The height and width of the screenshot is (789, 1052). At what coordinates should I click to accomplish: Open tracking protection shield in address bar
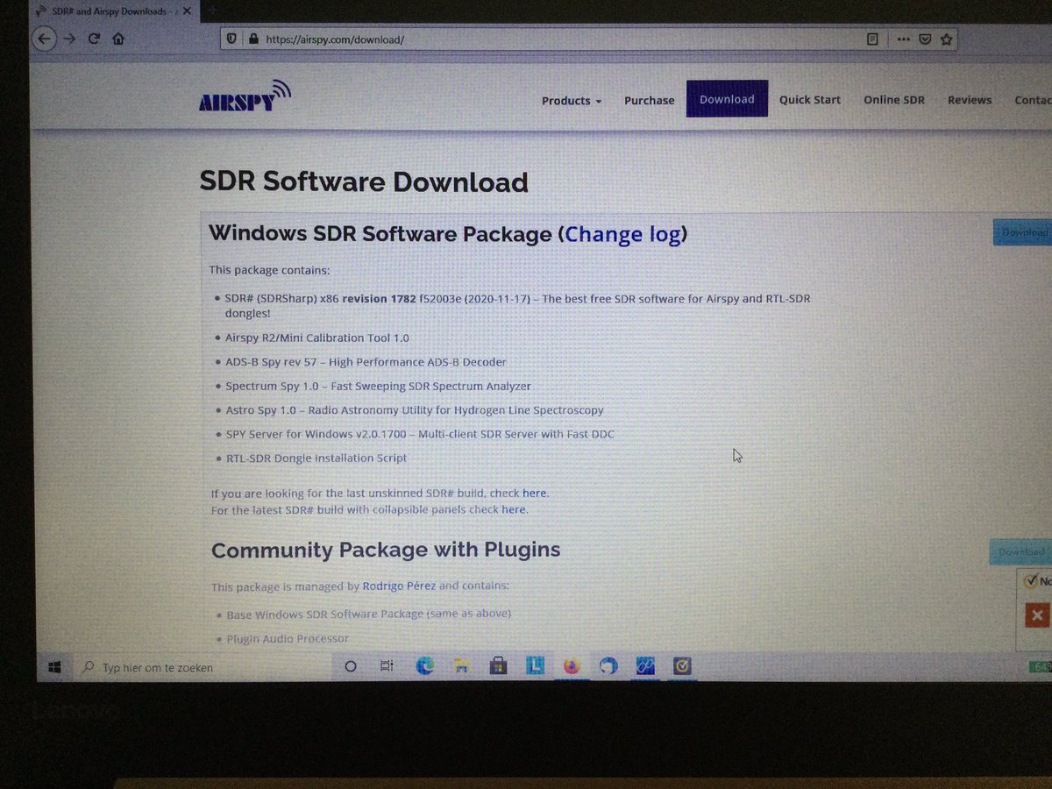click(x=232, y=39)
